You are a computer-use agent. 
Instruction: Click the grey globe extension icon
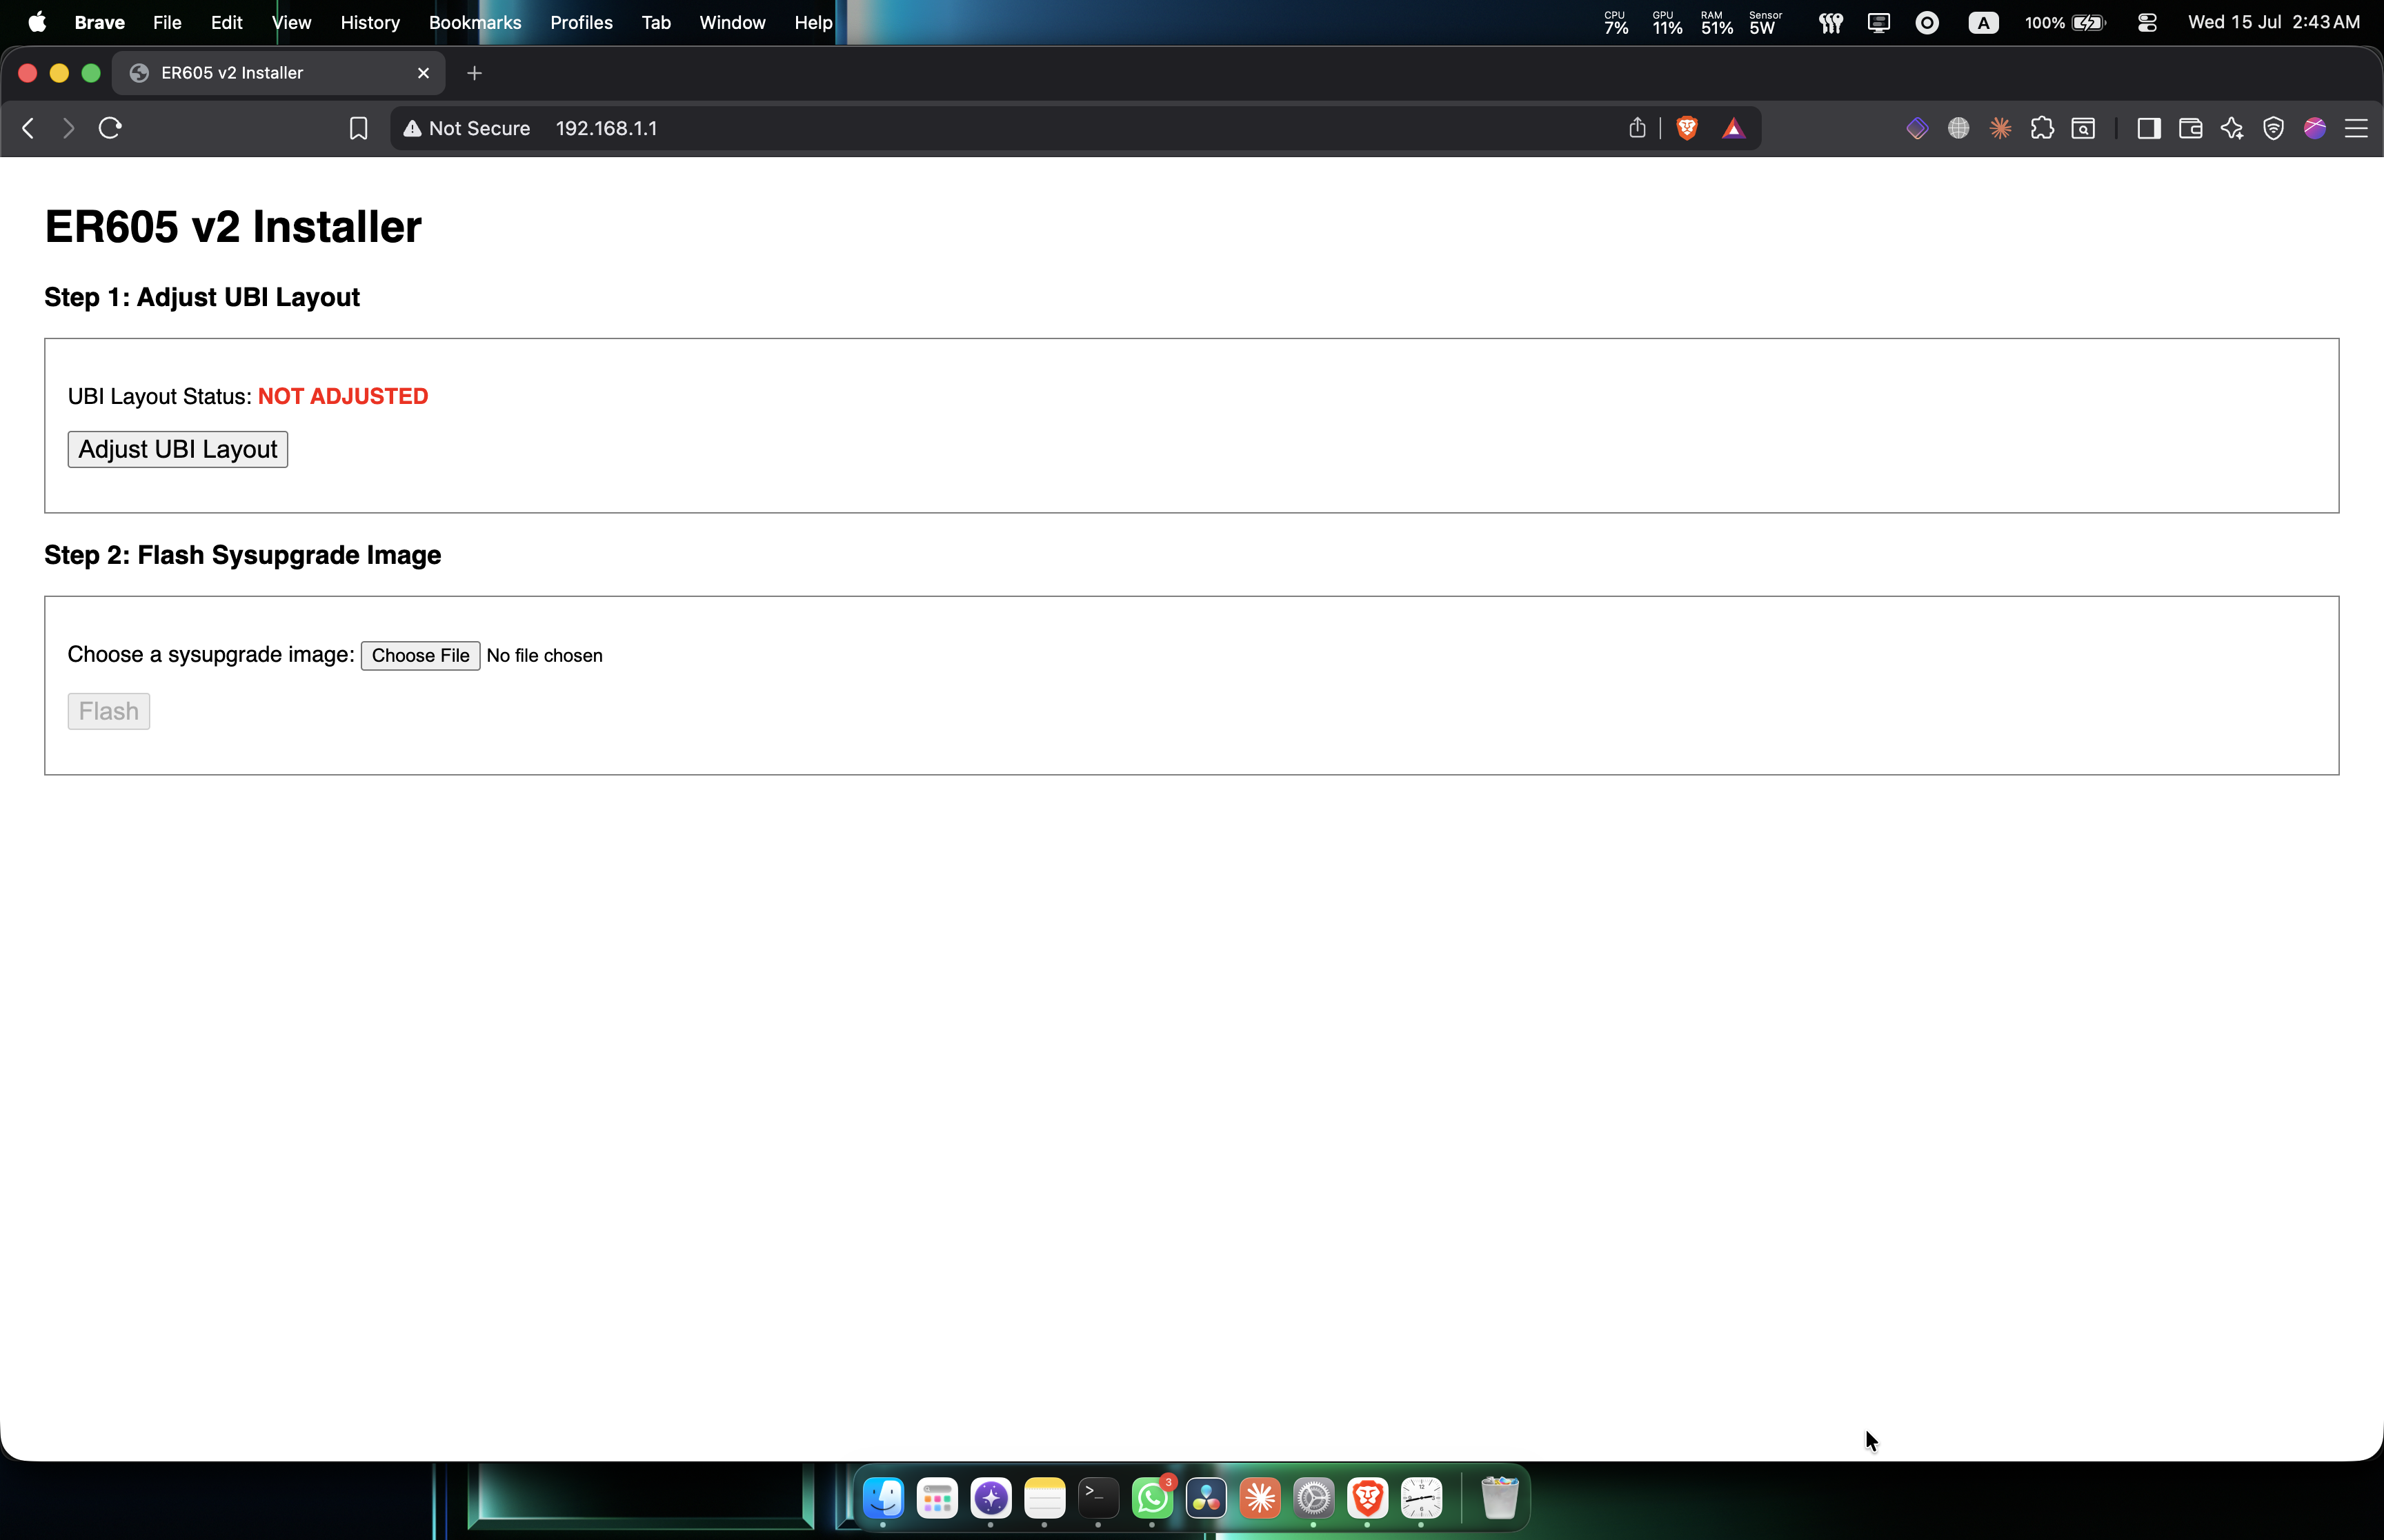1959,128
